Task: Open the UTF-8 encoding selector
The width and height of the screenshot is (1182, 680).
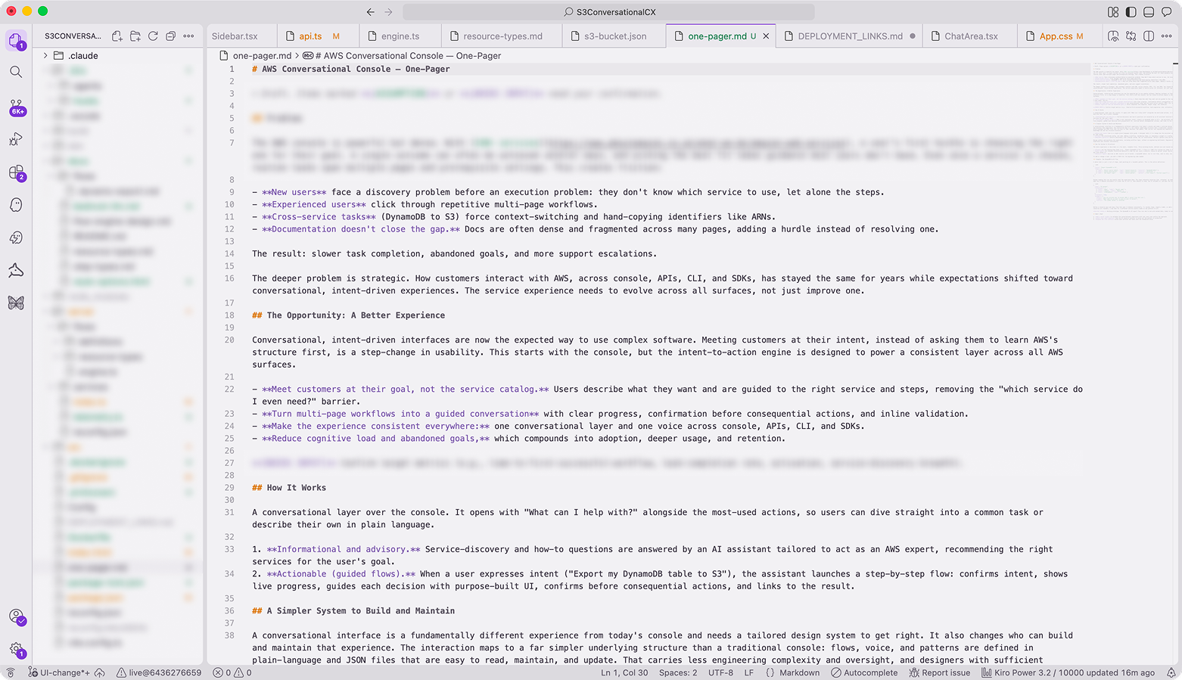Action: click(720, 672)
